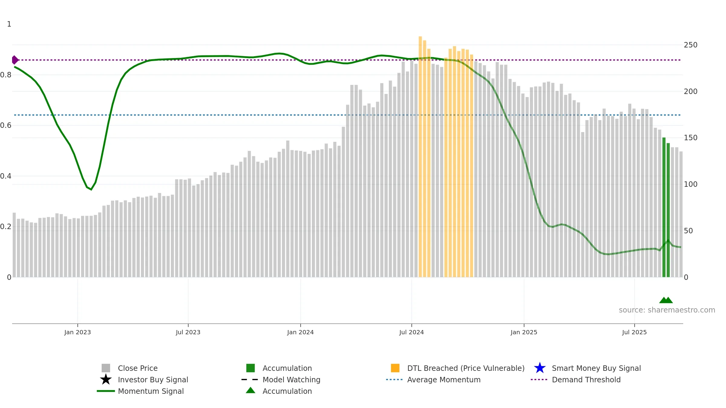Click the gray Close Price legend swatch
This screenshot has height=408, width=726.
tap(106, 368)
